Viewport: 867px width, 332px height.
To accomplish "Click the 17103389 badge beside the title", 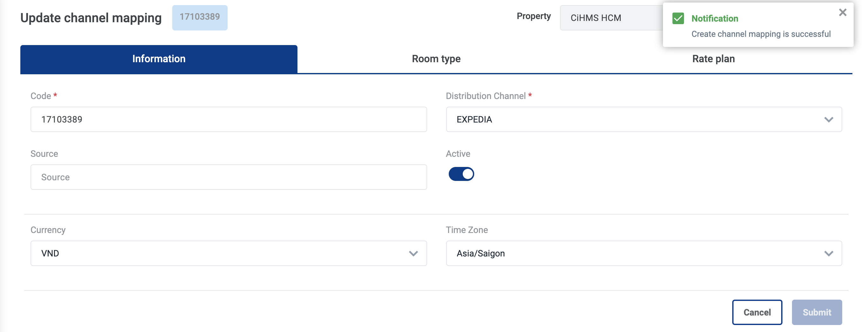I will point(200,17).
